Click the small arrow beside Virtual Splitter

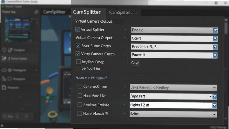125,30
